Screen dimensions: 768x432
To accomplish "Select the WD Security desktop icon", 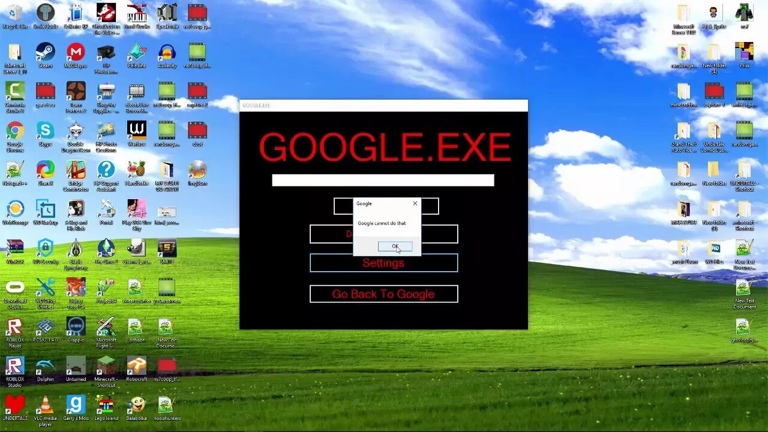I will tap(46, 252).
